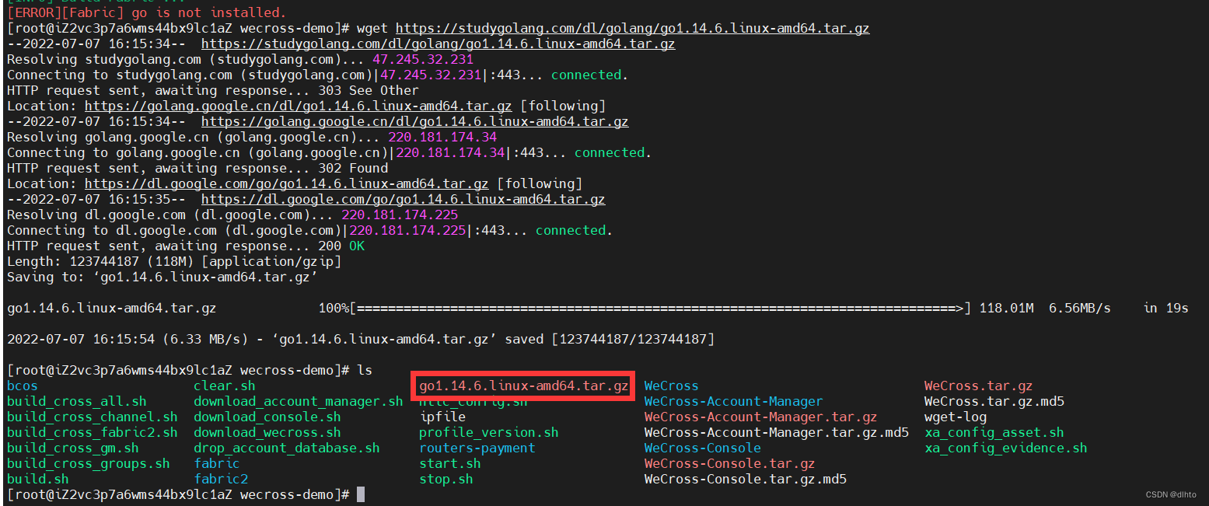Select the 'start.sh' file

pos(450,464)
